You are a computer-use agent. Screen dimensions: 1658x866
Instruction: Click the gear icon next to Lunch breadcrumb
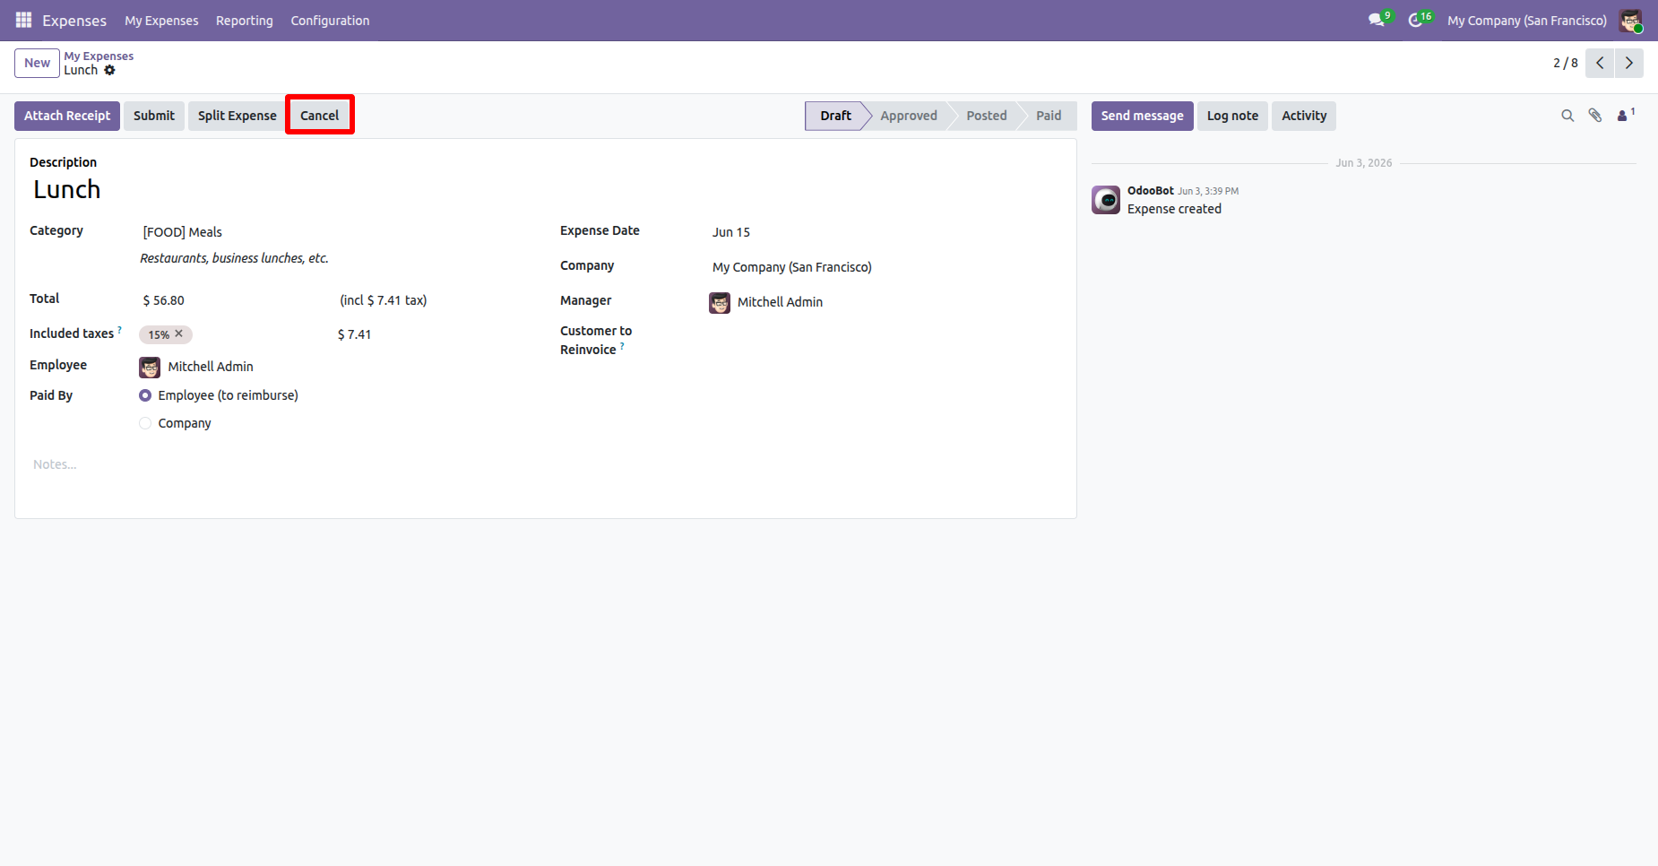(x=109, y=70)
